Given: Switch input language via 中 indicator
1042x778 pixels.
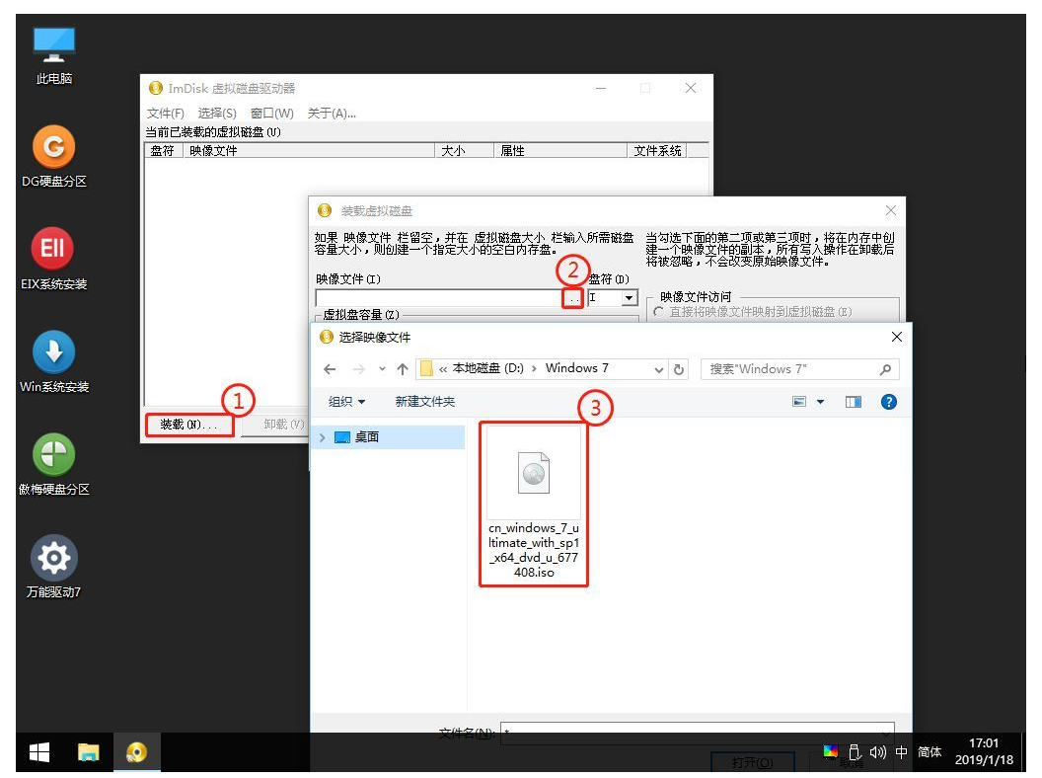Looking at the screenshot, I should pos(901,752).
